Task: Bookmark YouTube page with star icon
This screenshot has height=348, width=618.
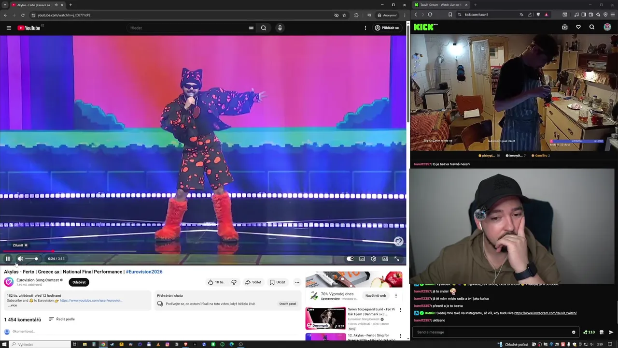Action: click(x=344, y=15)
